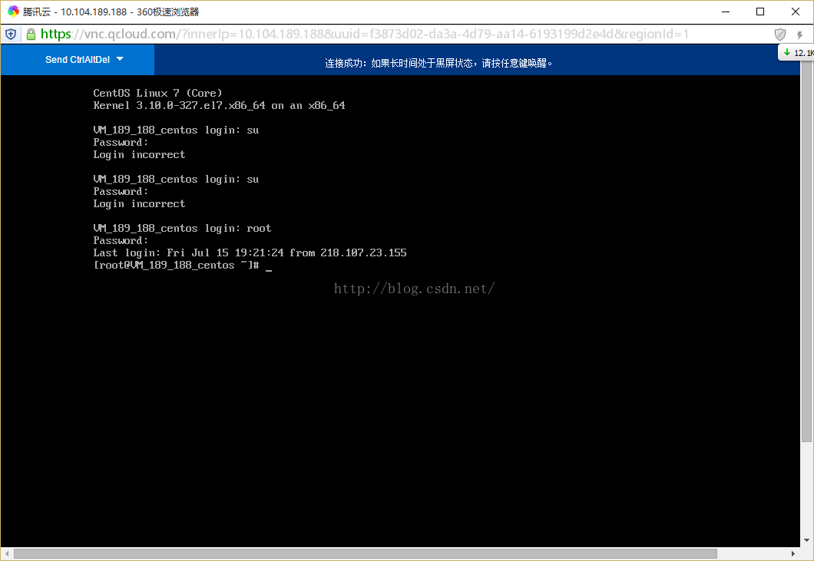Viewport: 814px width, 561px height.
Task: Click the Kernel 3.10.0-327.el7.x86_64 line
Action: [219, 105]
